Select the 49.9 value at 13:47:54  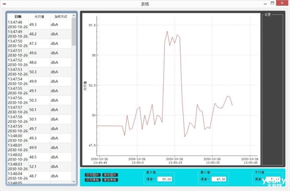click(39, 81)
